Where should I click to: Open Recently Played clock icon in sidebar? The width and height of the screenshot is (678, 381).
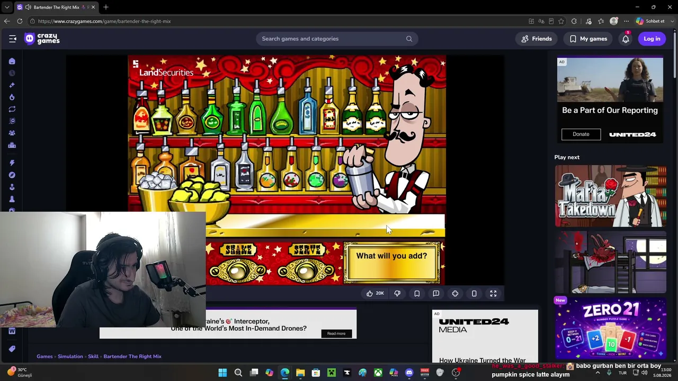pyautogui.click(x=12, y=73)
